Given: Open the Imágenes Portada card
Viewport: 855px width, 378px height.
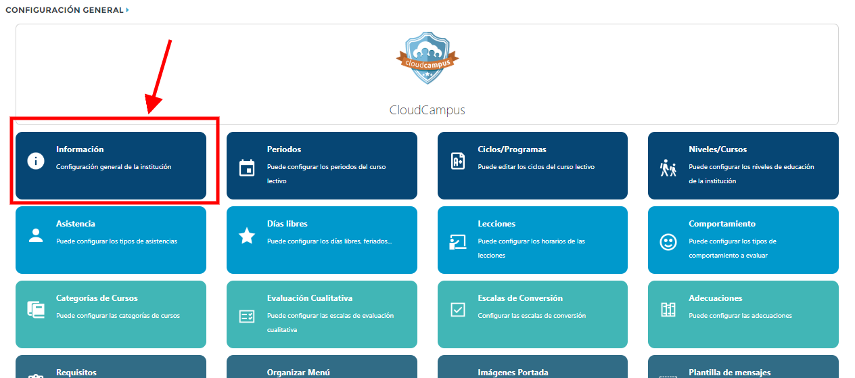Looking at the screenshot, I should [x=532, y=367].
